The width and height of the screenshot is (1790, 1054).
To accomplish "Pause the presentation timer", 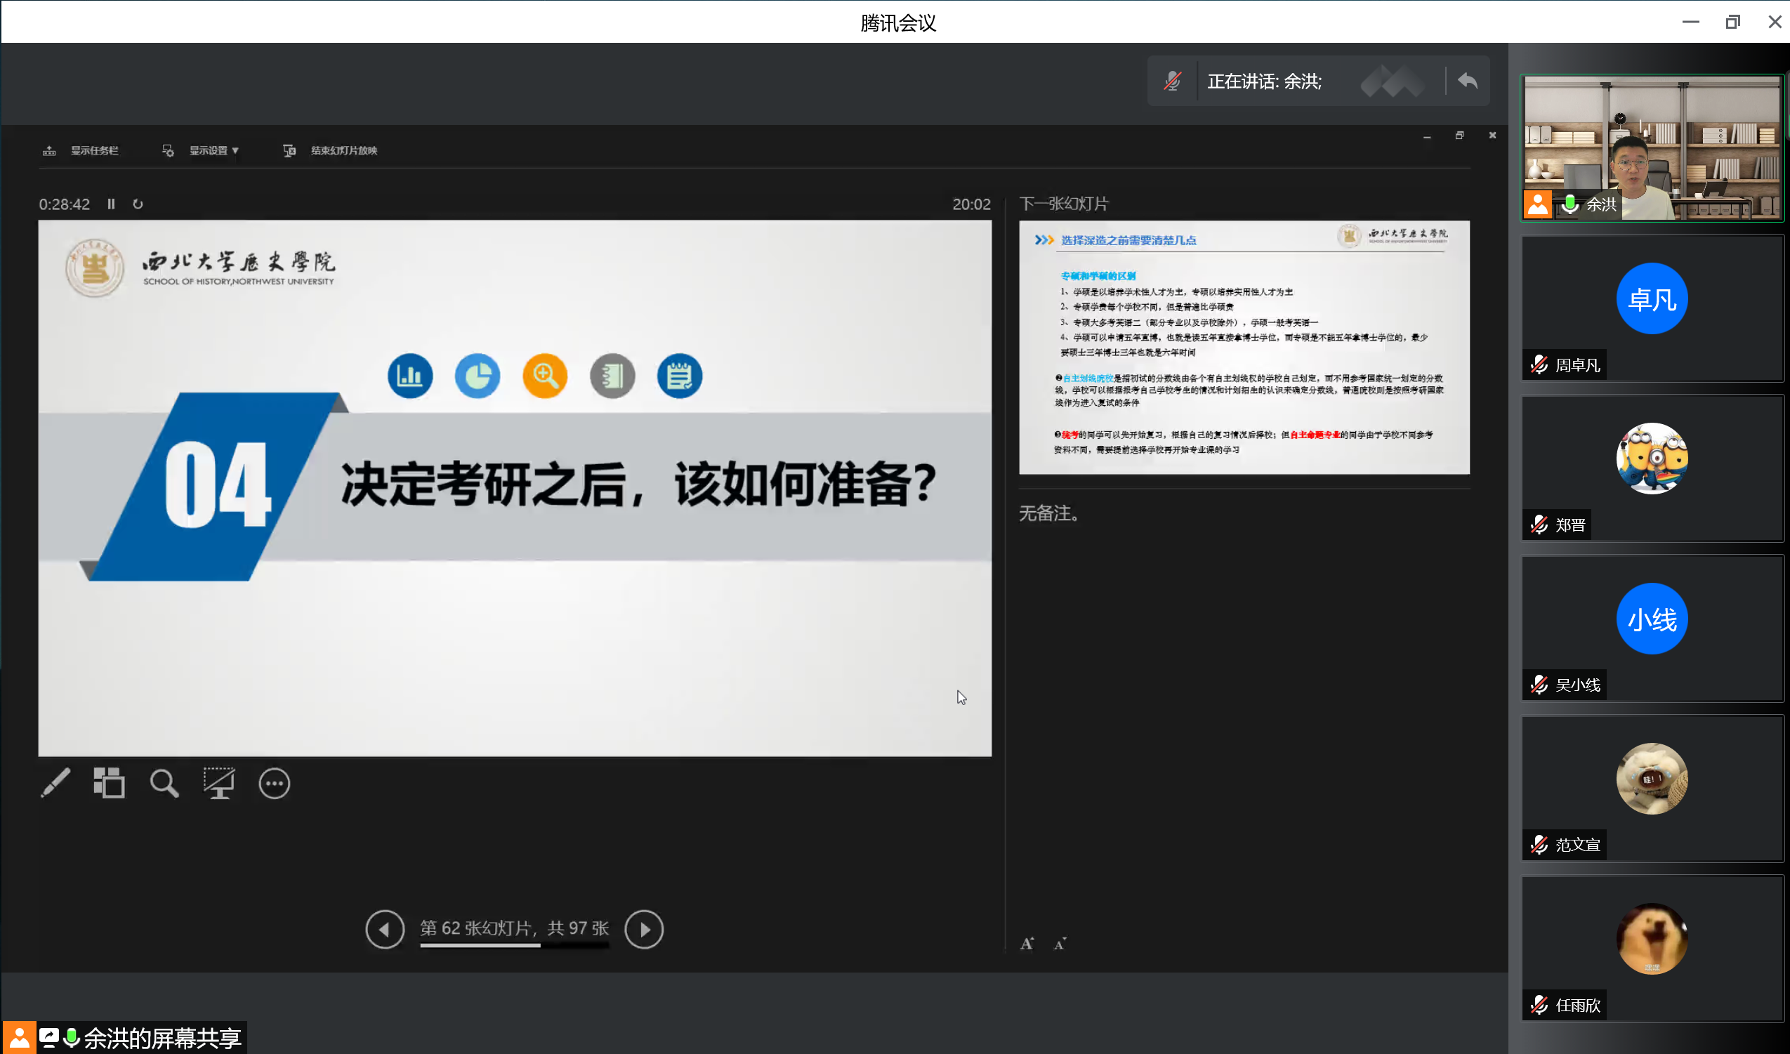I will 111,204.
